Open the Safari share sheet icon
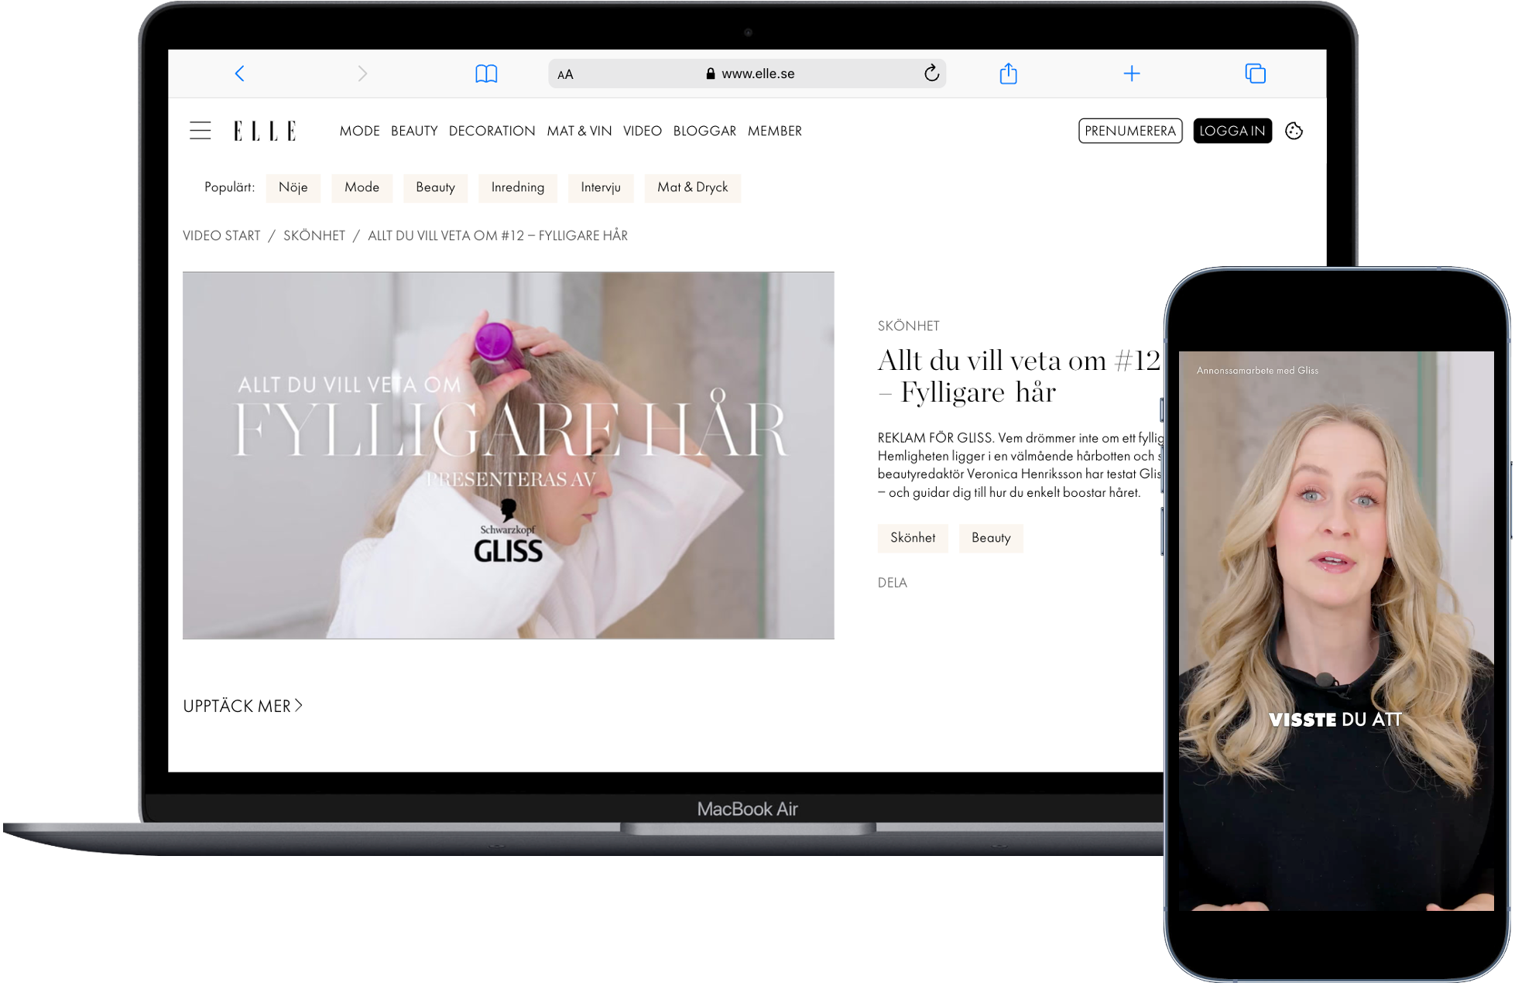 click(1008, 74)
